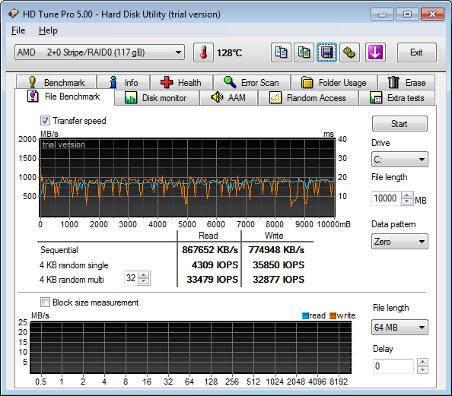452x396 pixels.
Task: Click the purple down-arrow icon
Action: click(375, 52)
